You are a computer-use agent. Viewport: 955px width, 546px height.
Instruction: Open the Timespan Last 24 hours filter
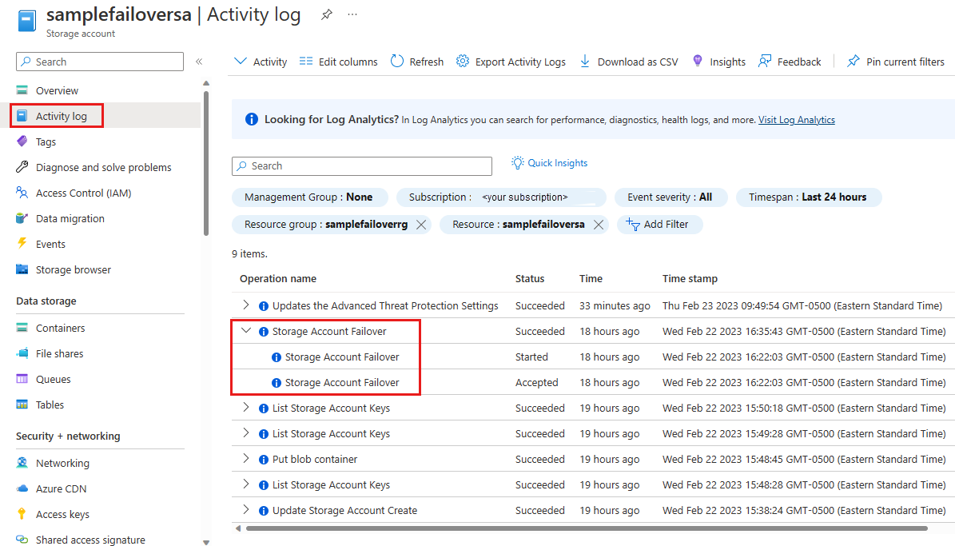(809, 197)
